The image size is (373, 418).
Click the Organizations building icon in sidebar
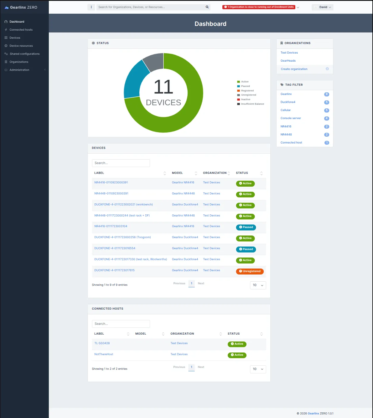pyautogui.click(x=6, y=62)
